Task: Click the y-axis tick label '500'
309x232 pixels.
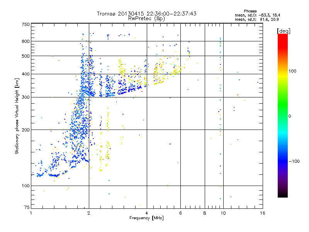Action: (x=25, y=56)
